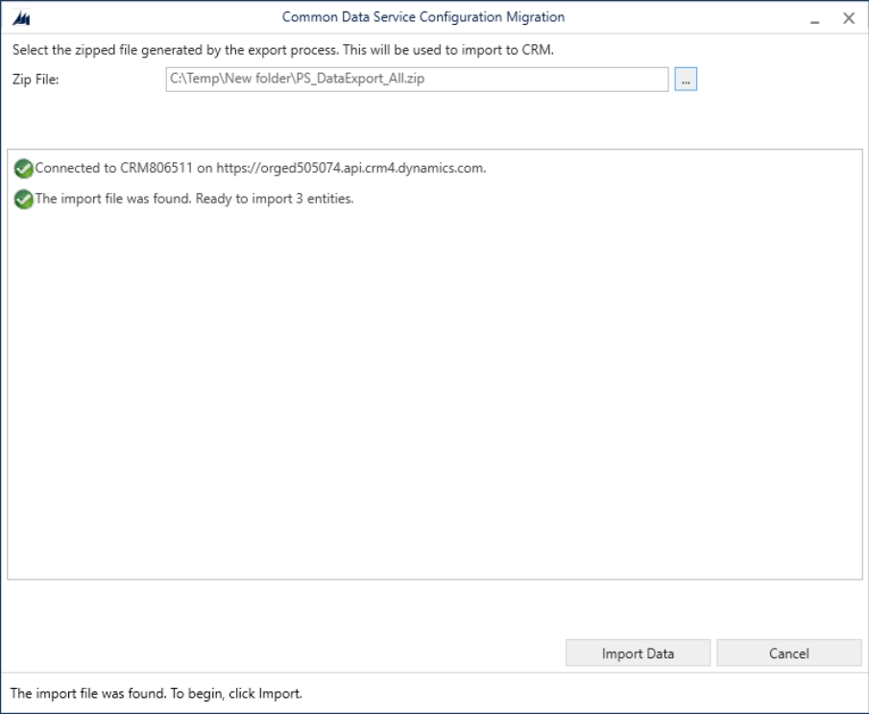Image resolution: width=869 pixels, height=714 pixels.
Task: Click the Dynamics logo icon in title bar
Action: [x=21, y=18]
